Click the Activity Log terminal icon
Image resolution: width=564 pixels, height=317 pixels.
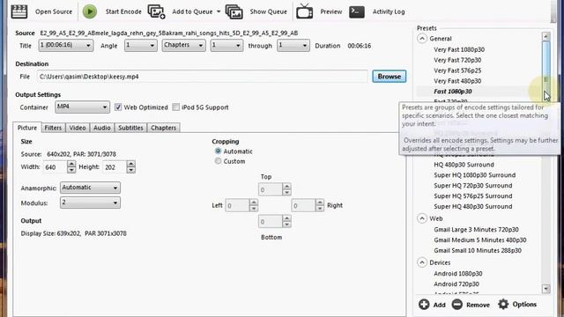(357, 11)
